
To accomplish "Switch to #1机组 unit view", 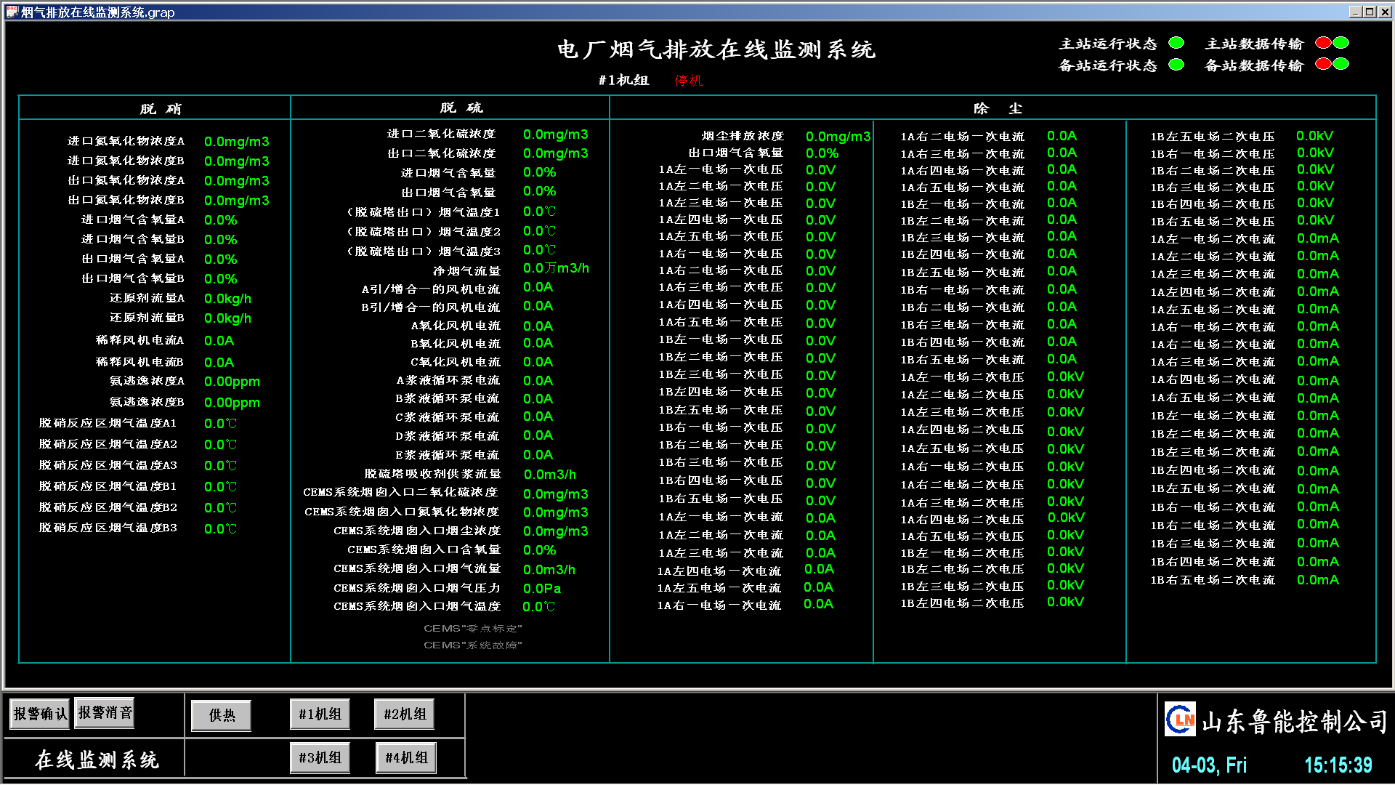I will click(x=320, y=714).
